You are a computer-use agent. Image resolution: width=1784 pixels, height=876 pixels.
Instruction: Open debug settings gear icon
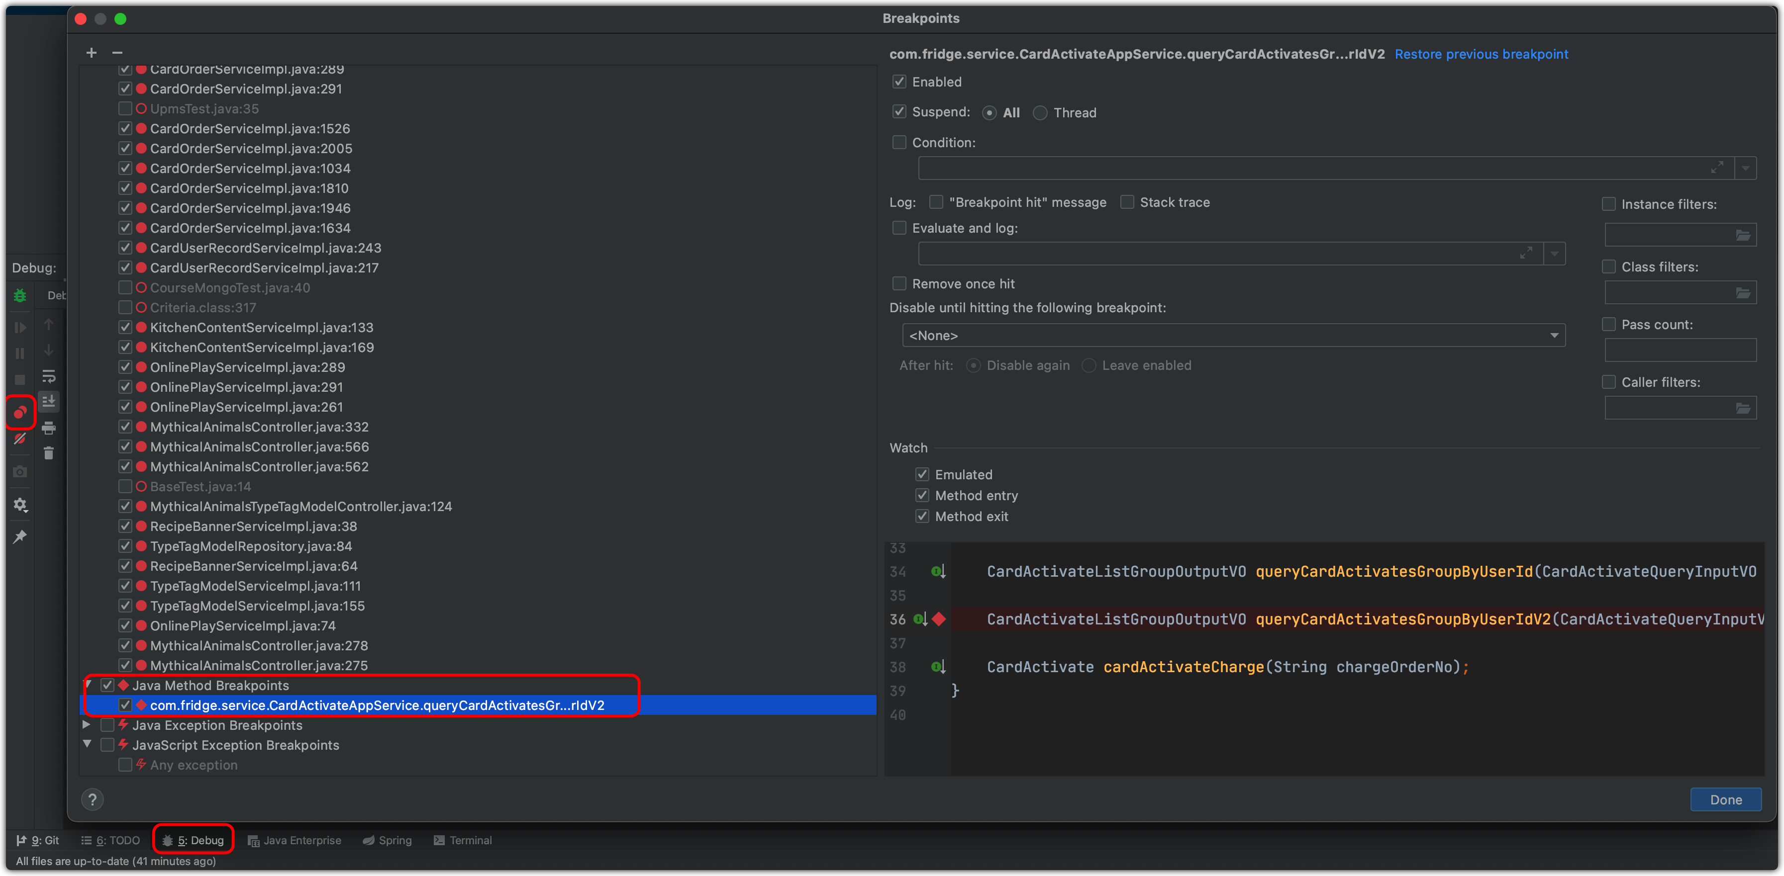[x=20, y=505]
